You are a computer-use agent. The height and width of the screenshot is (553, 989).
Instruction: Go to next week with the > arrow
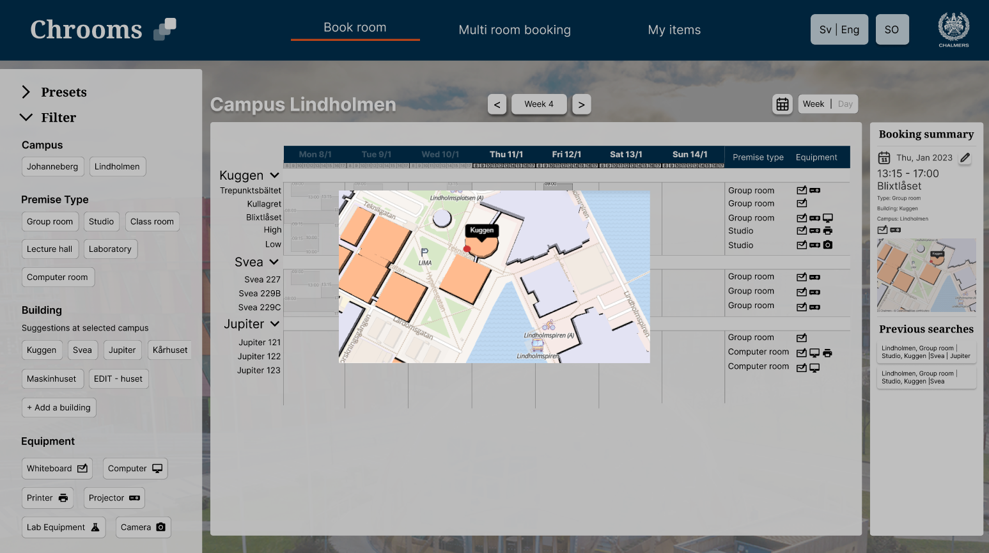click(581, 105)
